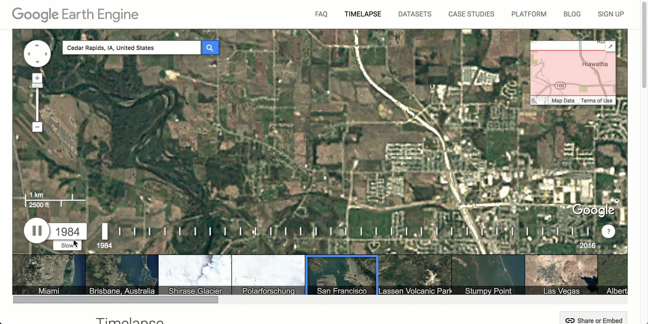Open the PLATFORM page
648x324 pixels.
pos(529,14)
